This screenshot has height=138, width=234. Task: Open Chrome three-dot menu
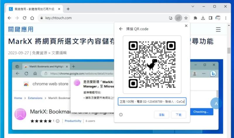pyautogui.click(x=226, y=18)
